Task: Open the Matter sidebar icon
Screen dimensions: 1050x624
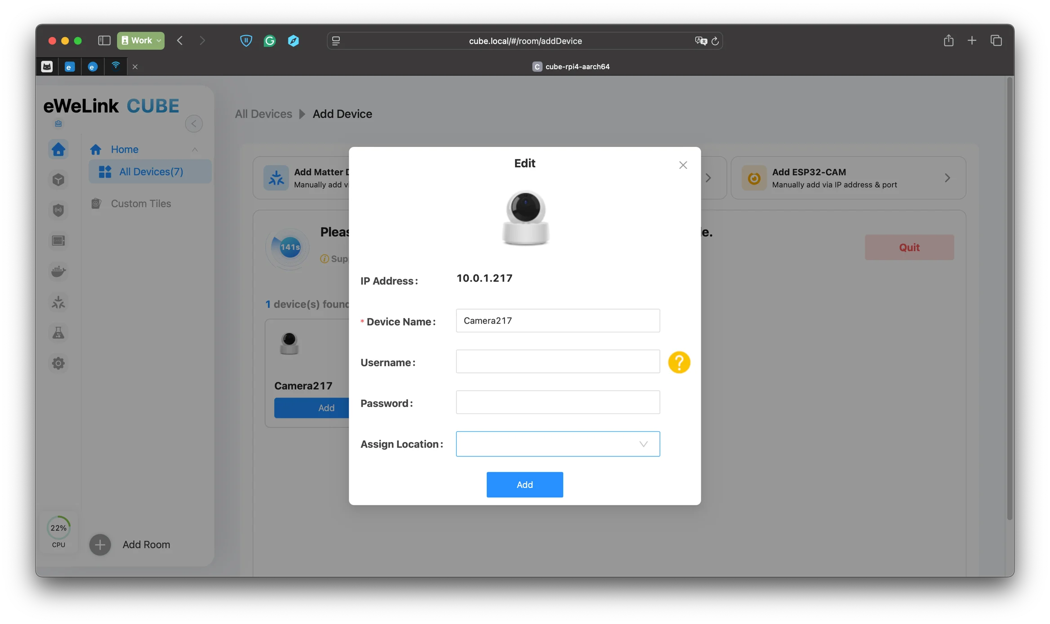Action: coord(58,302)
